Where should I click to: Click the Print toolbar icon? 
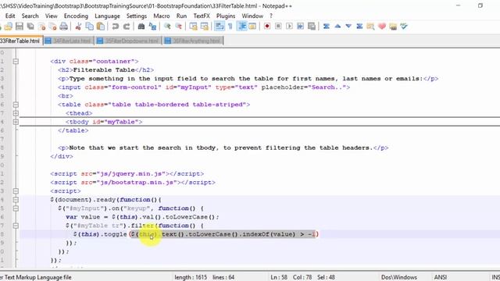click(64, 27)
